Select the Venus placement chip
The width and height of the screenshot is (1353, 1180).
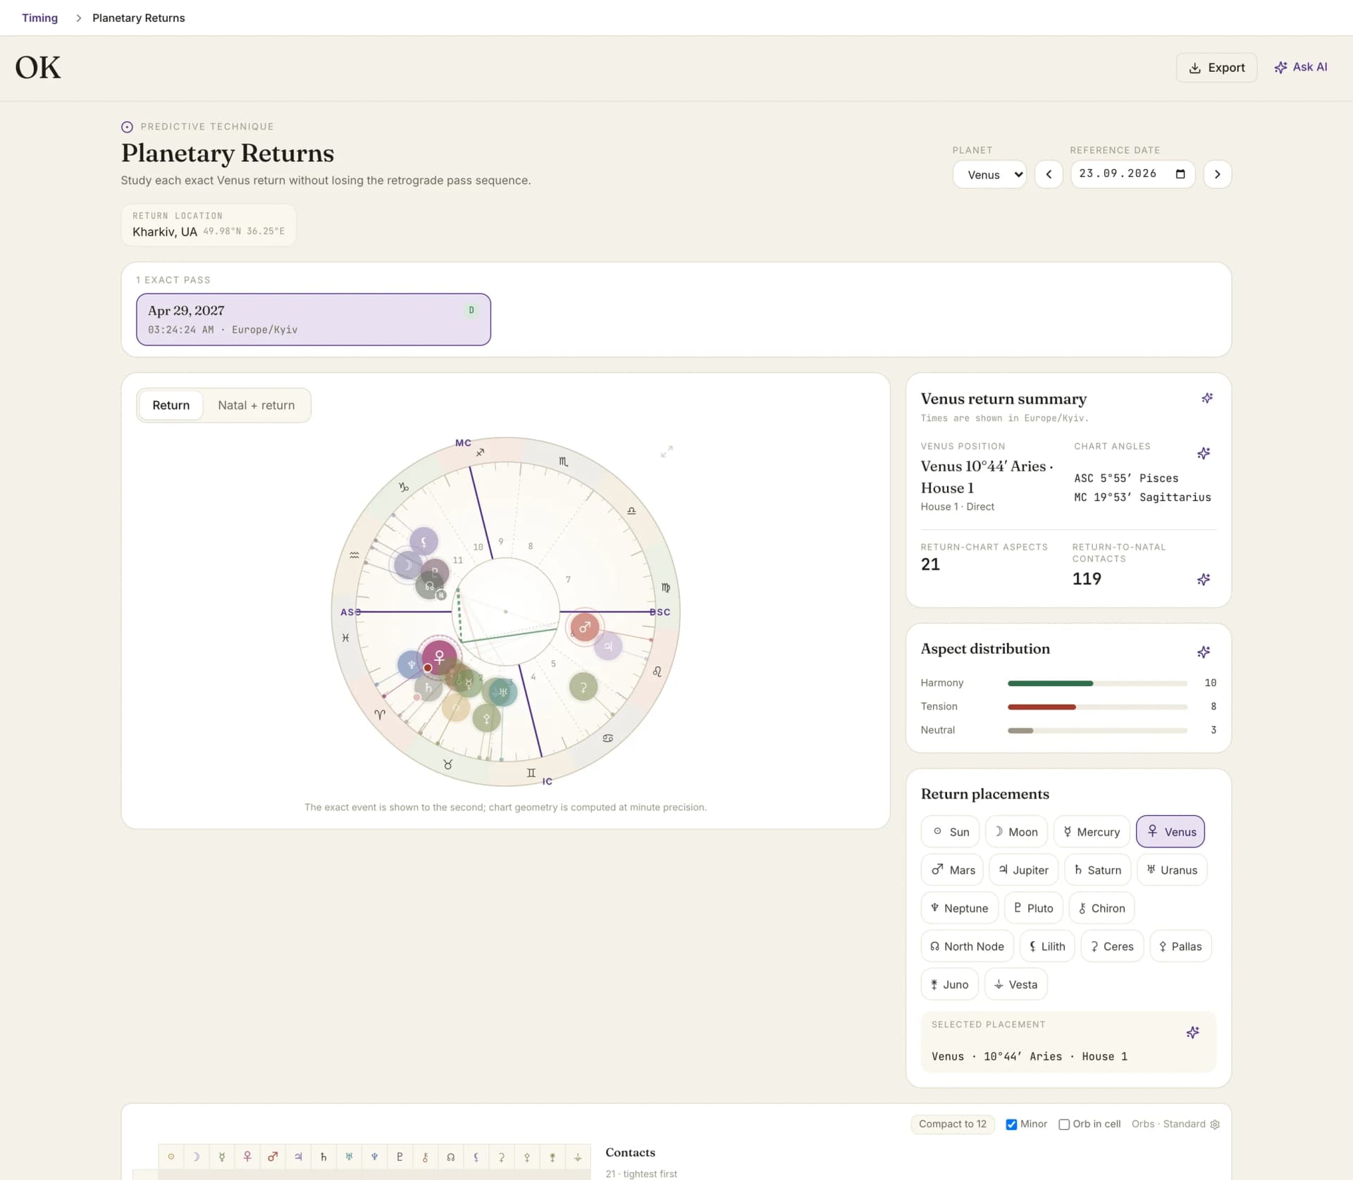[1170, 832]
